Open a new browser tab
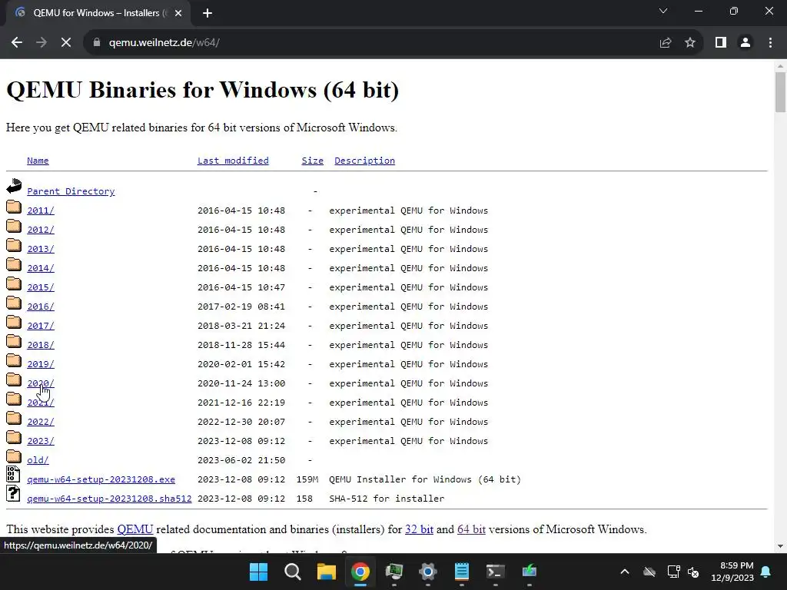The height and width of the screenshot is (590, 787). [x=208, y=13]
